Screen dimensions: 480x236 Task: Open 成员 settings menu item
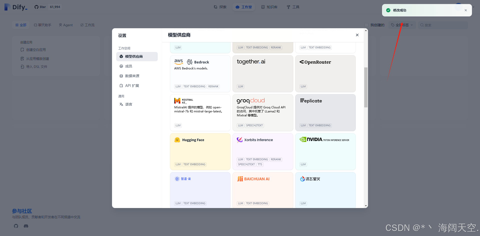point(137,66)
